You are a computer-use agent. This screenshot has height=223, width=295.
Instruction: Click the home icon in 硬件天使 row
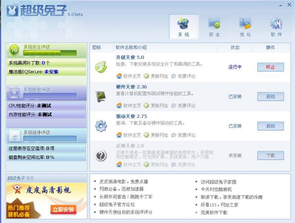tap(119, 106)
